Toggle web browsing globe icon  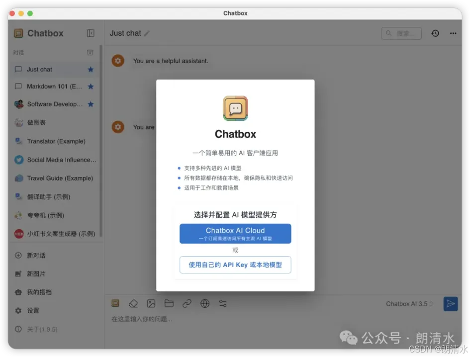pyautogui.click(x=205, y=304)
